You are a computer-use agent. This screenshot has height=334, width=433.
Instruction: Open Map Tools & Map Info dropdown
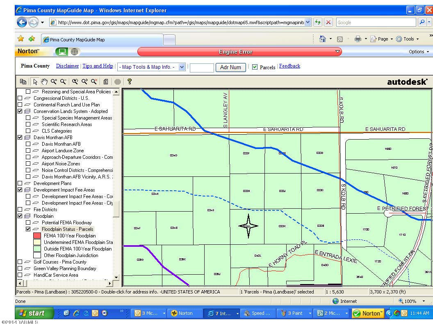click(x=151, y=67)
